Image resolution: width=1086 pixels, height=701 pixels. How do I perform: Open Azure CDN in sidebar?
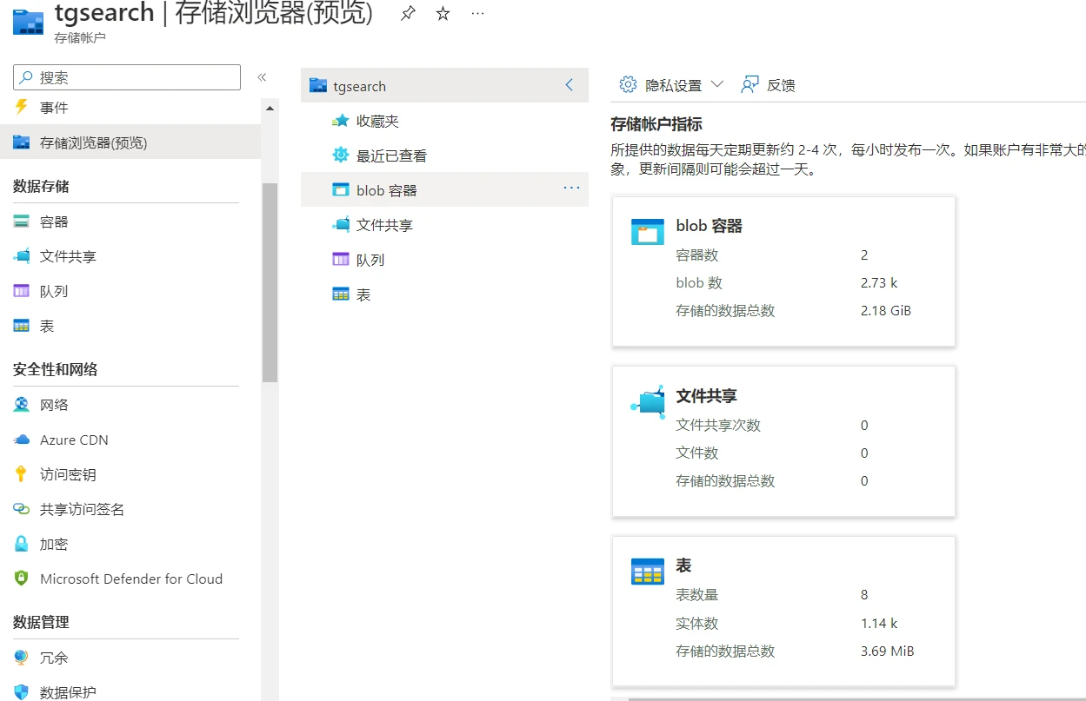pyautogui.click(x=74, y=440)
